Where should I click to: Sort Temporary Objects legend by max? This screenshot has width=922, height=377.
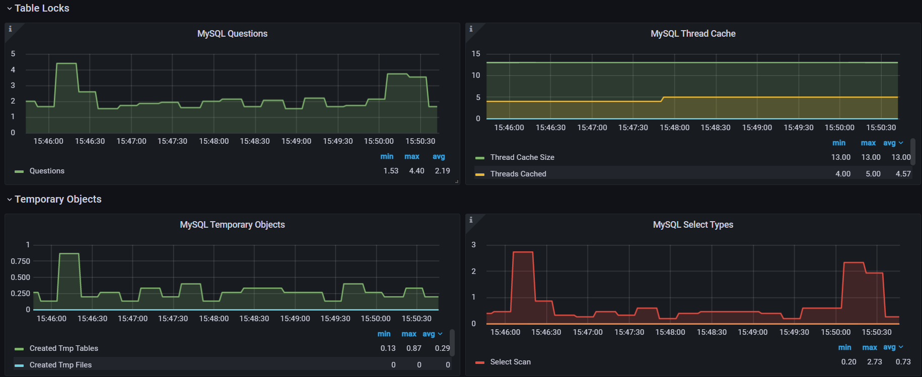click(x=409, y=334)
